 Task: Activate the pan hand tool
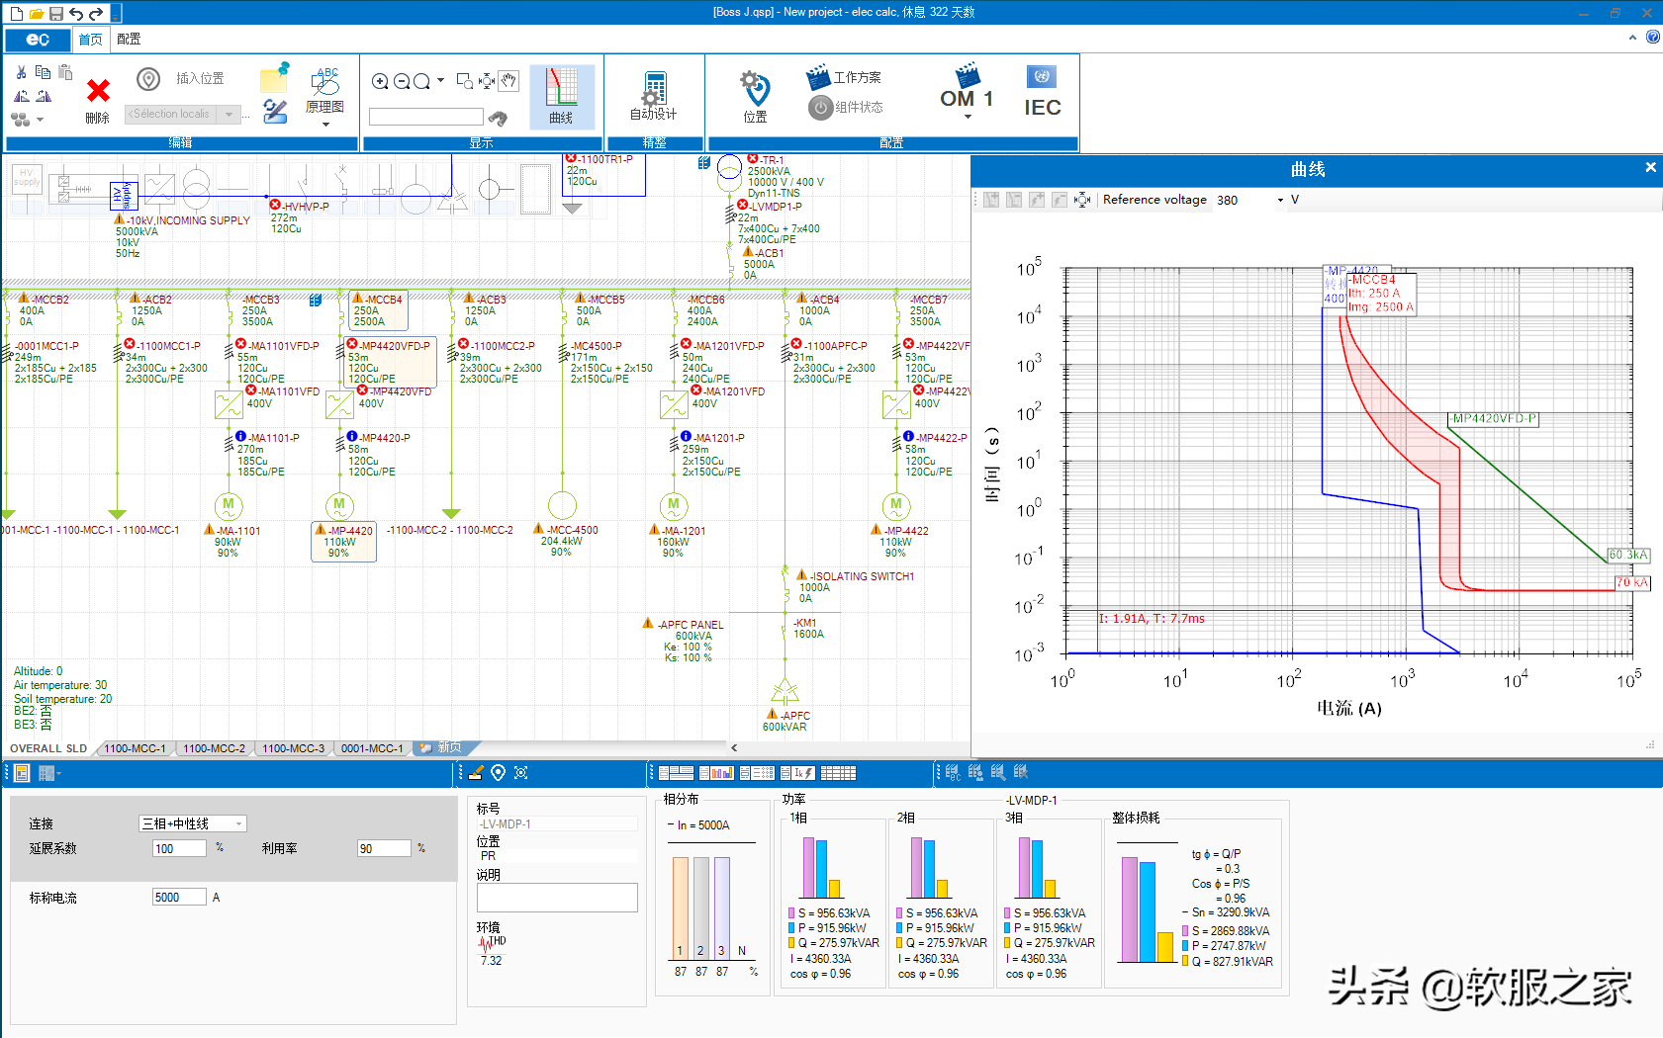click(508, 81)
